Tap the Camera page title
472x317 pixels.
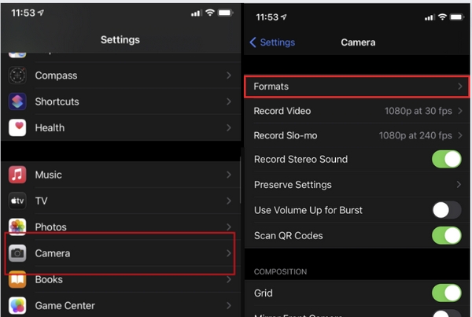[x=358, y=42]
